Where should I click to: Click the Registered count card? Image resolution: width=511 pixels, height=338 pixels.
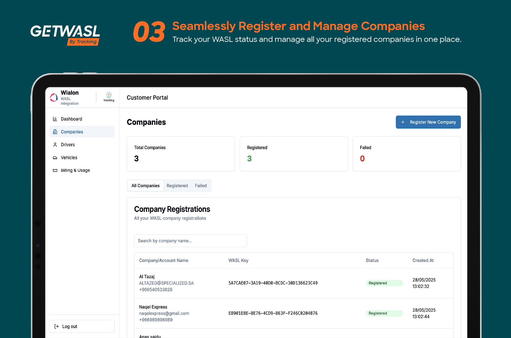point(294,154)
